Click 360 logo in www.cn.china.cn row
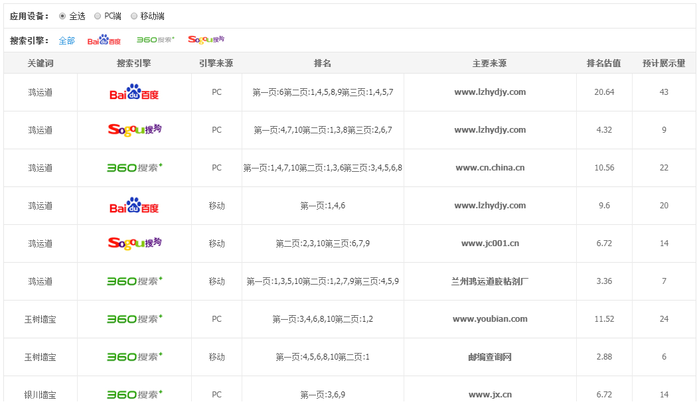The width and height of the screenshot is (699, 412). coord(134,168)
